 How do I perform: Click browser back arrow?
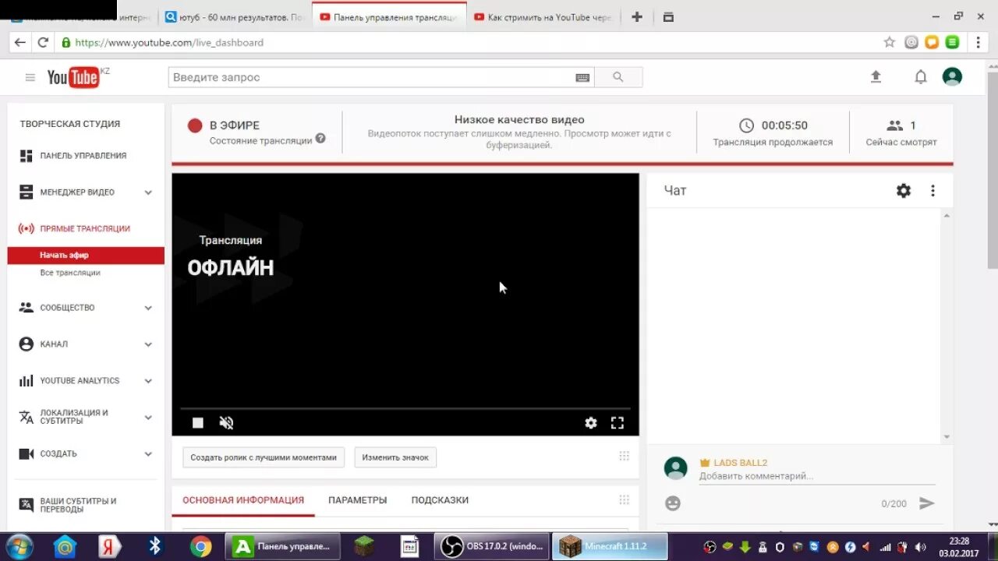[x=20, y=43]
